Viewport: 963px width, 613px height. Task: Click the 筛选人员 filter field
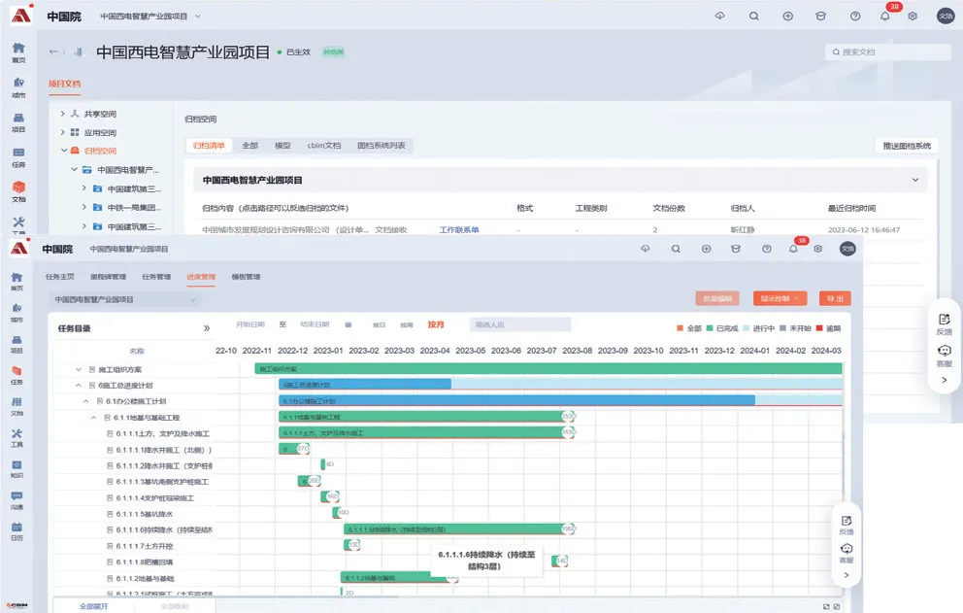[520, 324]
